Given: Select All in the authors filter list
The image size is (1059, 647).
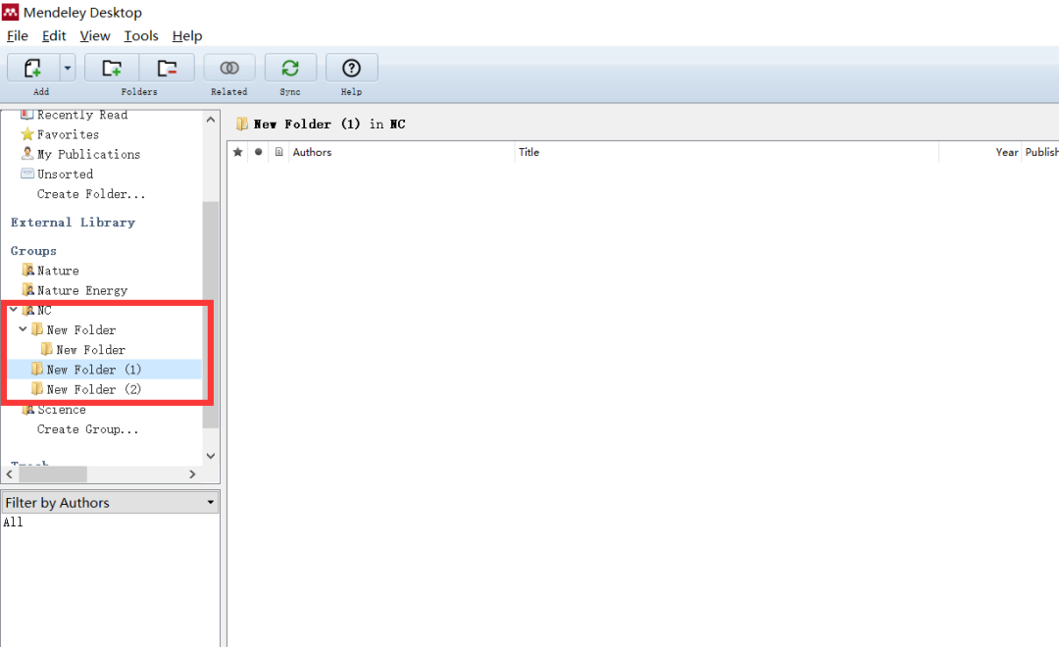Looking at the screenshot, I should (13, 523).
